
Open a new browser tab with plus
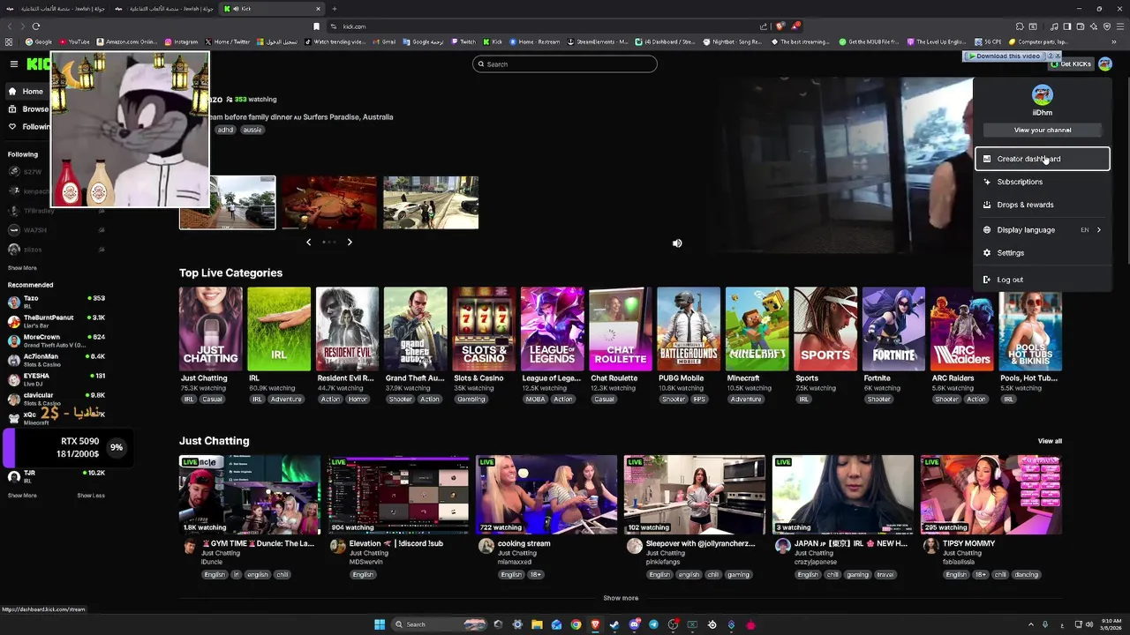[334, 9]
